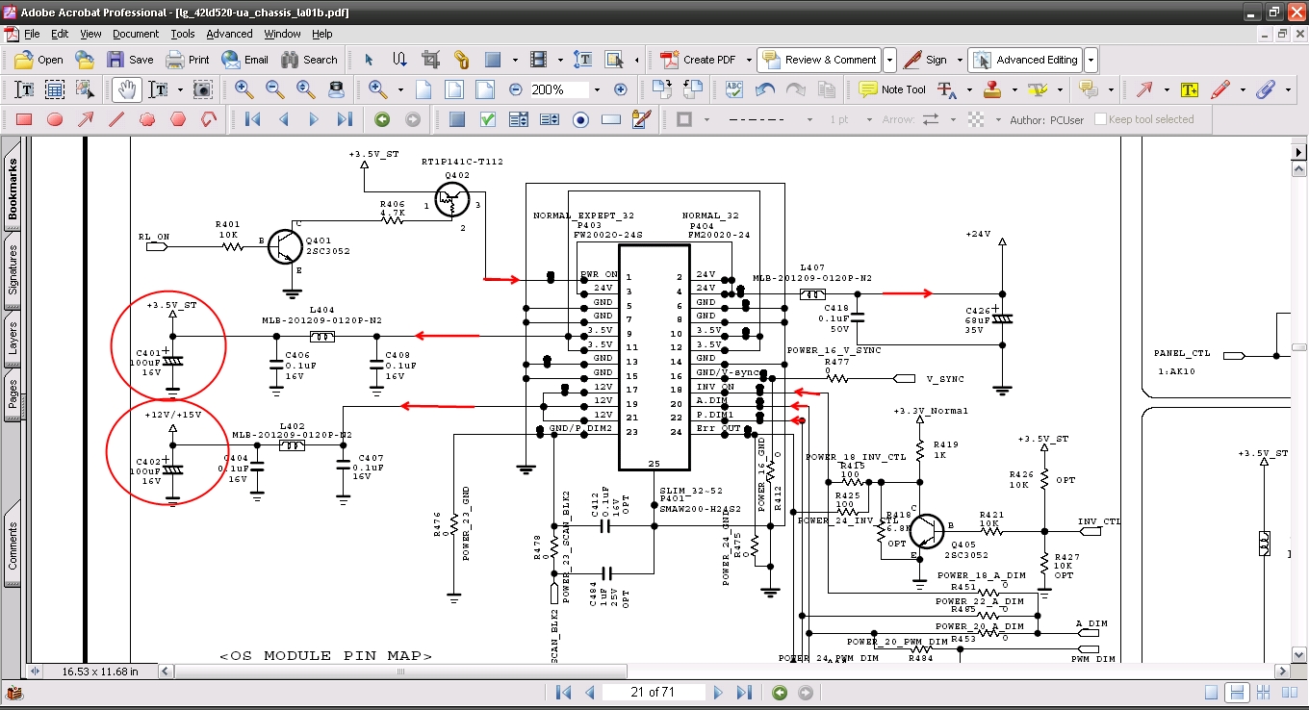Select the Hand tool
The height and width of the screenshot is (710, 1309).
click(x=126, y=89)
